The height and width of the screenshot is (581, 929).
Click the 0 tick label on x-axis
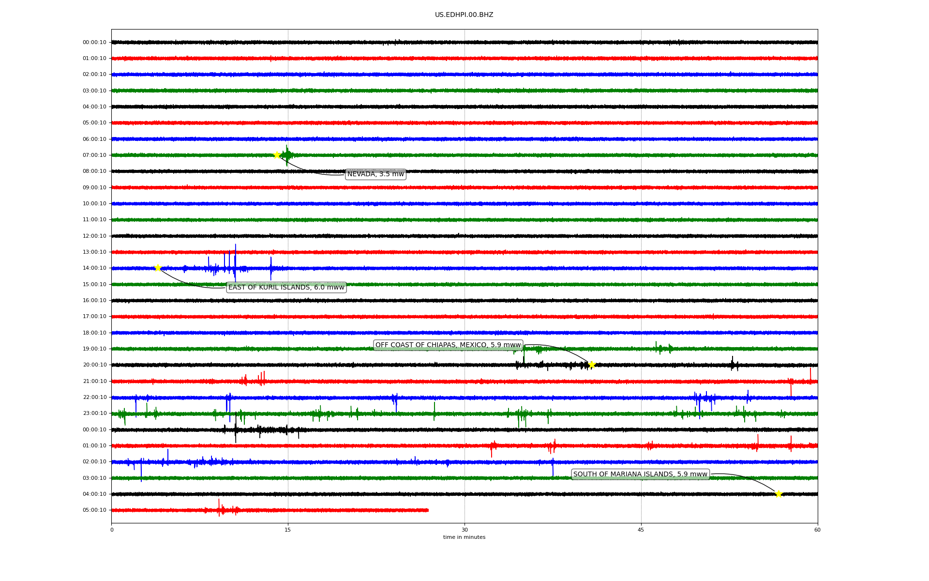112,530
